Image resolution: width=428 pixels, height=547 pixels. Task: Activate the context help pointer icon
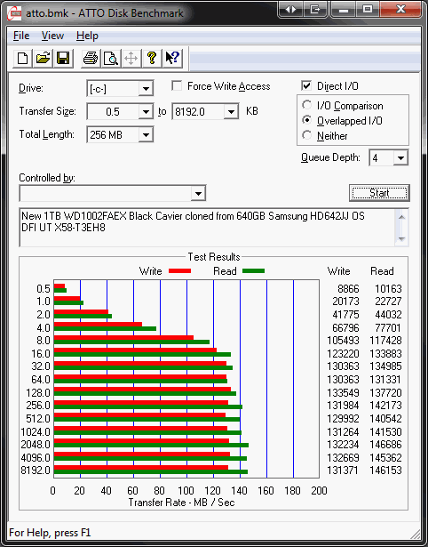pyautogui.click(x=172, y=58)
